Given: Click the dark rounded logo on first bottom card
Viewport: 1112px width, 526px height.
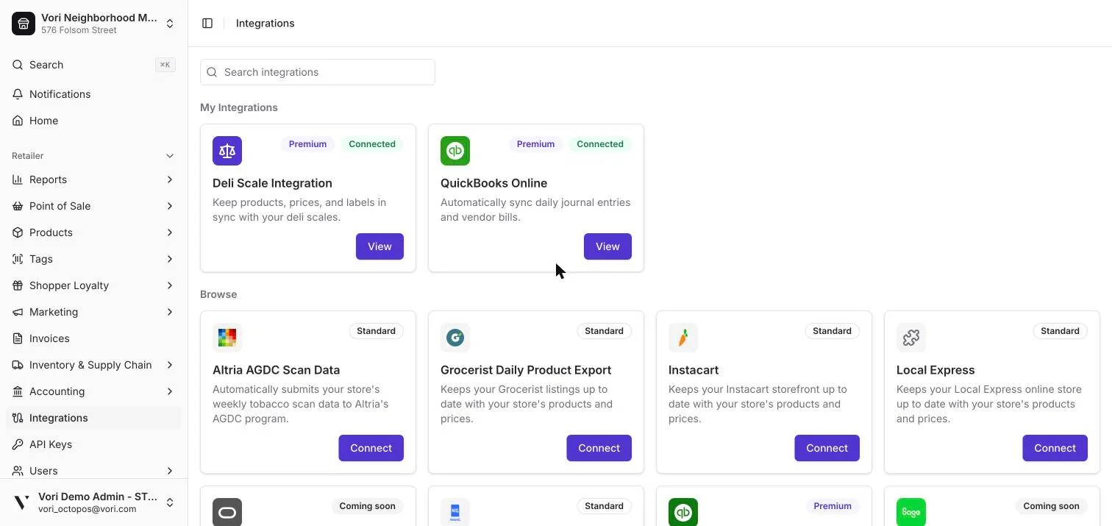Looking at the screenshot, I should pyautogui.click(x=227, y=512).
